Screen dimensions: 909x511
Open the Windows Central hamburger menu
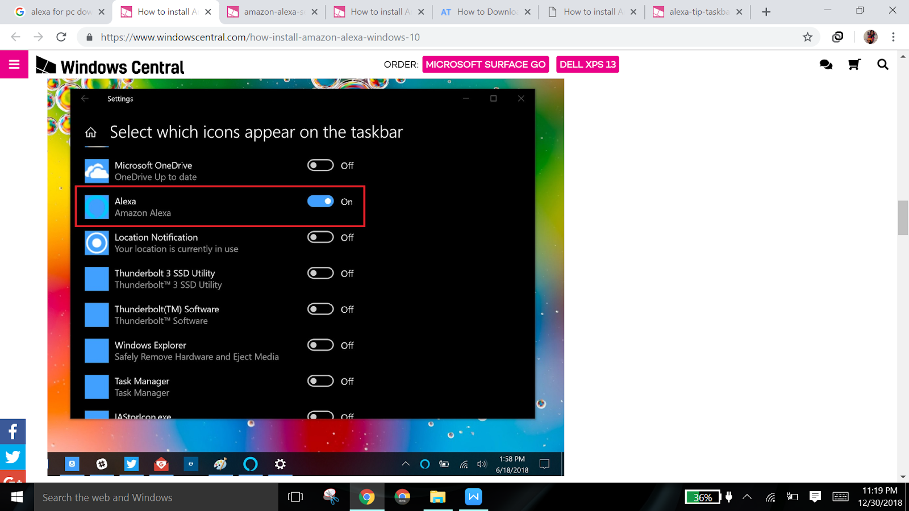(x=14, y=64)
